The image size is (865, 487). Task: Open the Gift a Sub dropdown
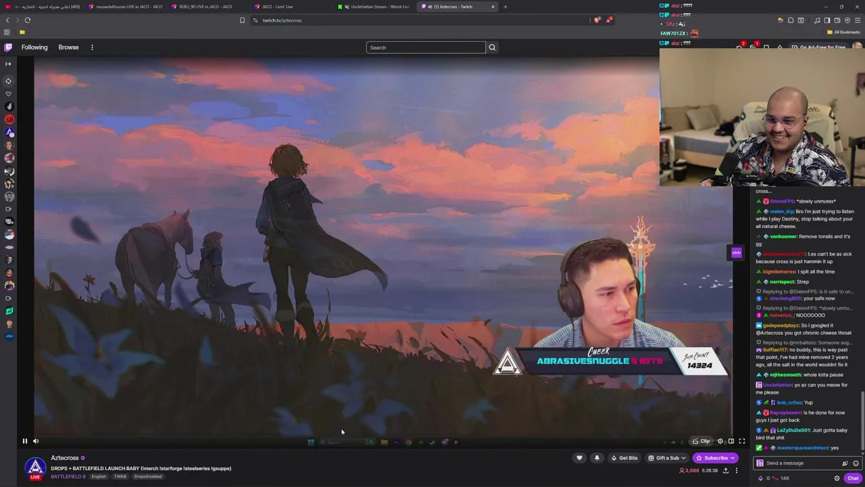tap(667, 458)
